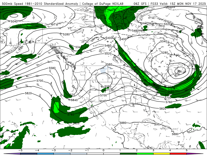The image size is (207, 155).
Task: Click the 5 legend label
Action: coord(187,150)
